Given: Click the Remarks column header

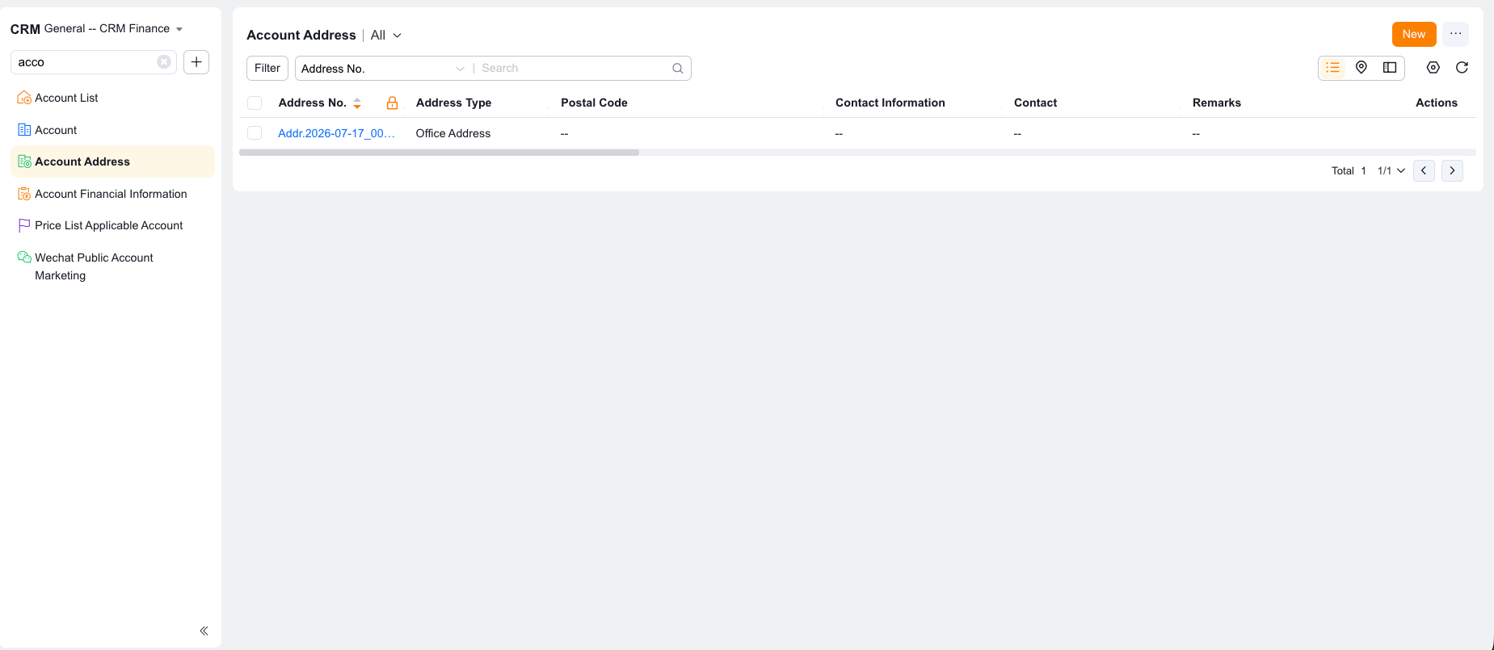Looking at the screenshot, I should (x=1217, y=103).
